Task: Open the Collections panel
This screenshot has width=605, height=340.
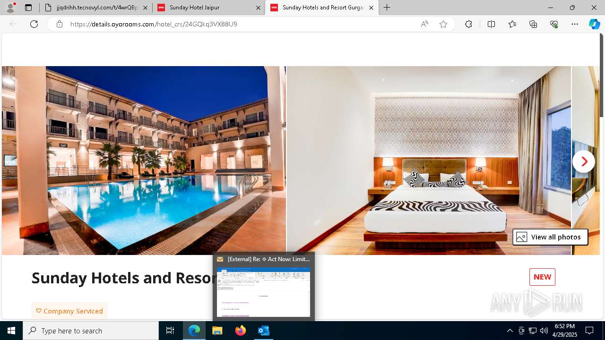Action: (x=533, y=24)
